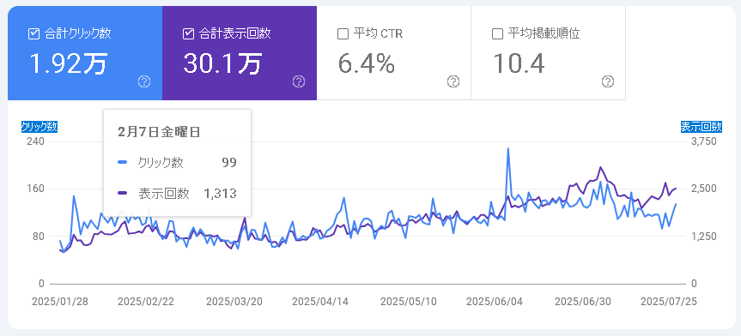
Task: Select the 30.1万 total impressions value
Action: [x=222, y=63]
